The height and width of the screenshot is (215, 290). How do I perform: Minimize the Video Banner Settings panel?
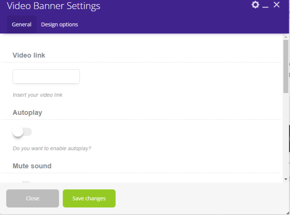point(265,6)
